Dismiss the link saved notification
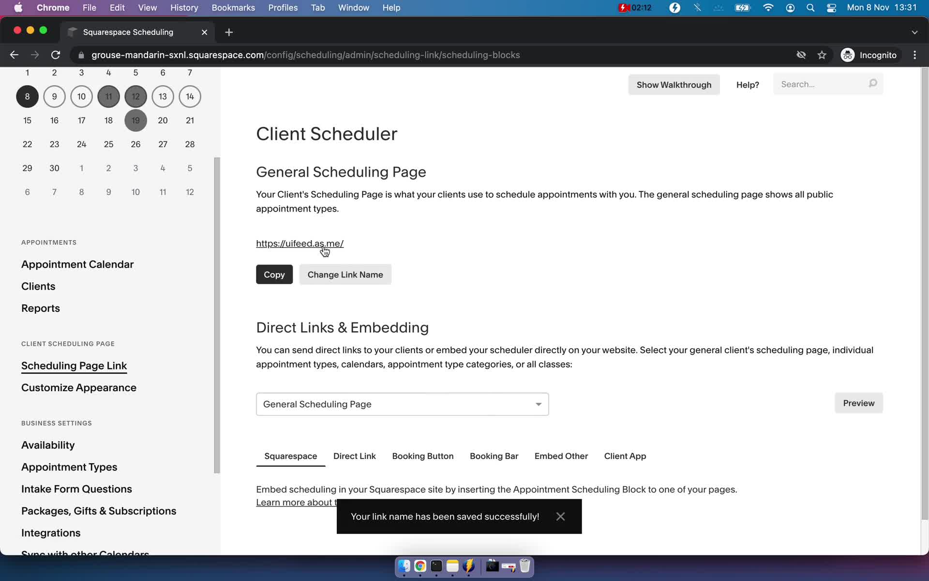The height and width of the screenshot is (581, 929). [x=560, y=517]
